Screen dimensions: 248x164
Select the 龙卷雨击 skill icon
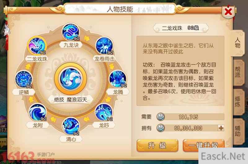click(104, 46)
